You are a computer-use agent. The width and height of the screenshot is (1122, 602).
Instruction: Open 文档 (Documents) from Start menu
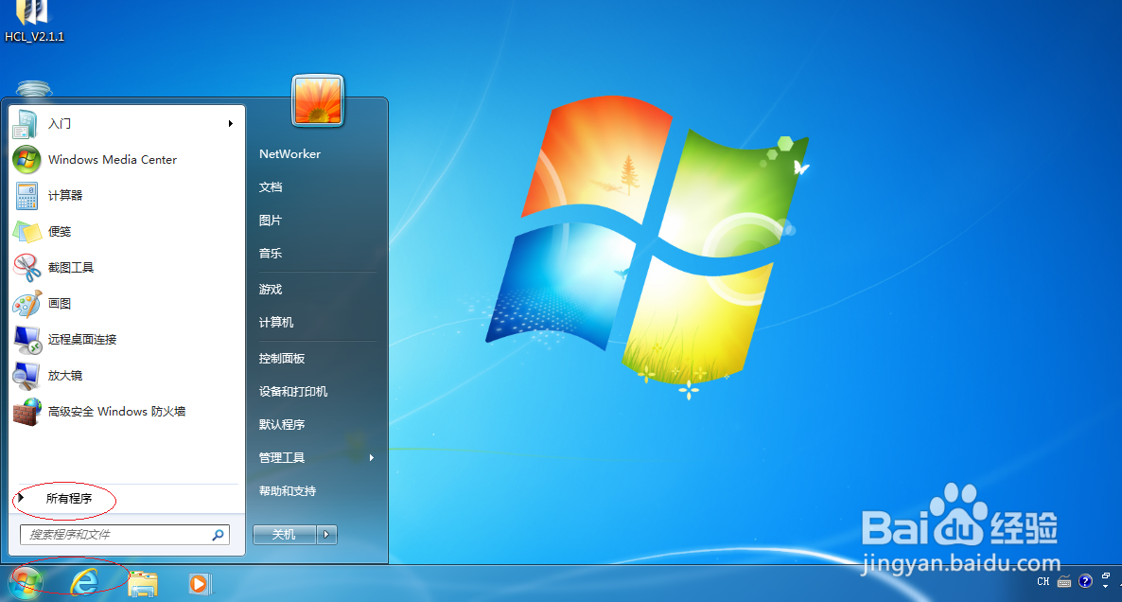(x=271, y=187)
